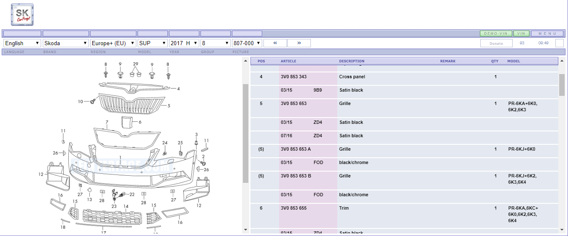Click the SK CarProg logo icon

click(x=22, y=15)
